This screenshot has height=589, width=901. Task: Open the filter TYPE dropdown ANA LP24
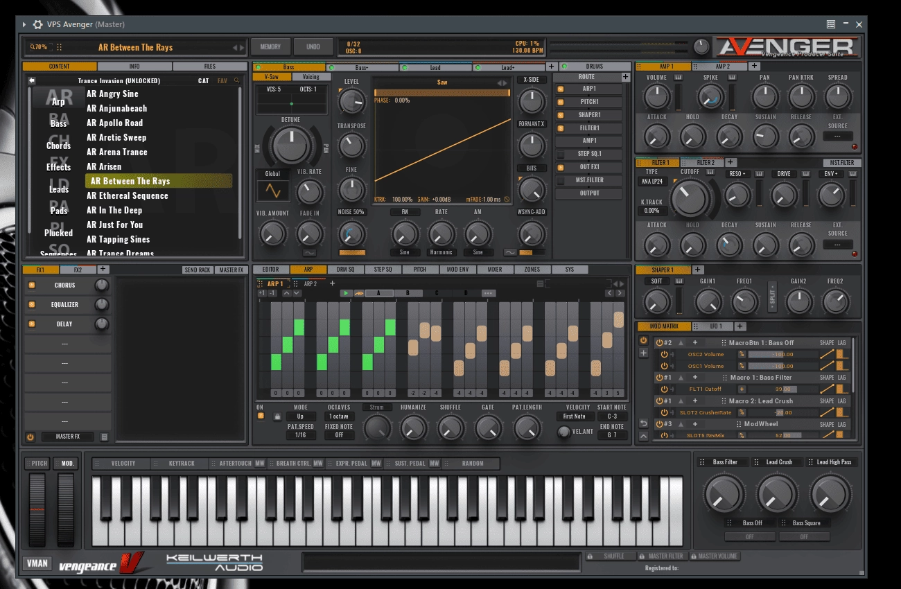[x=651, y=182]
